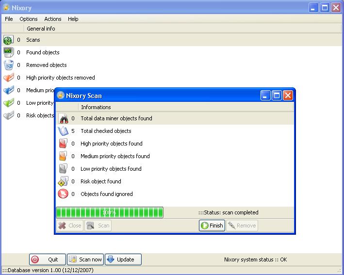
Task: Minimize the main Nixory window
Action: tap(313, 8)
